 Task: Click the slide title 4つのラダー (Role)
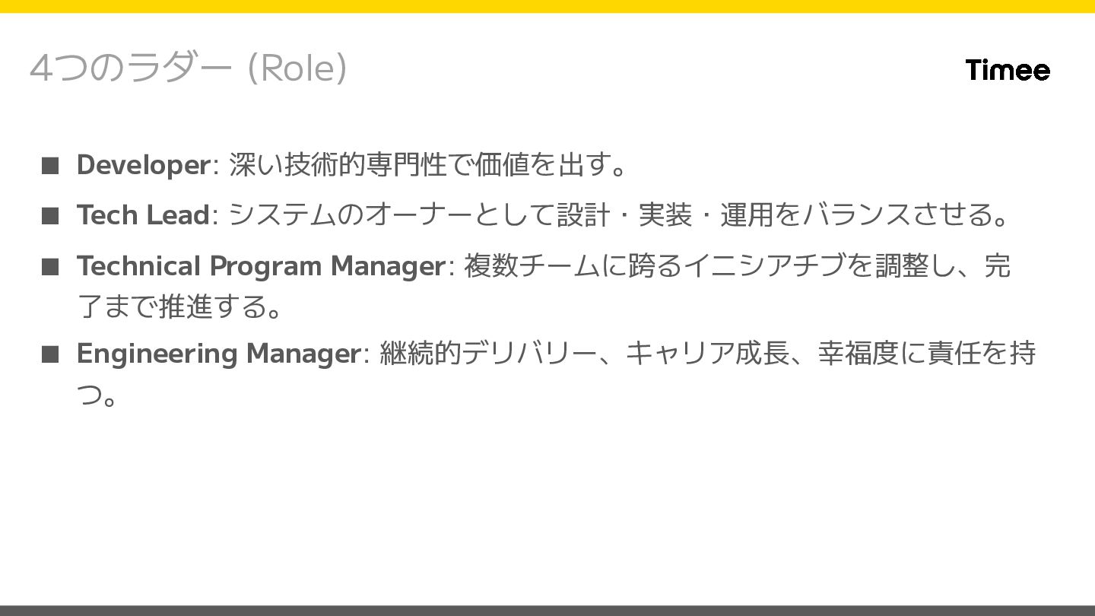(x=188, y=68)
